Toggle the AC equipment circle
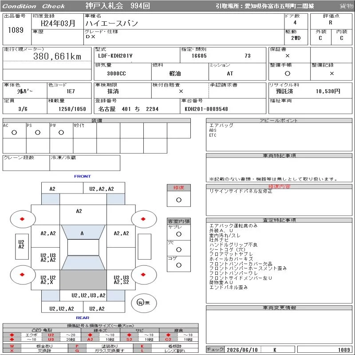 click(14, 132)
